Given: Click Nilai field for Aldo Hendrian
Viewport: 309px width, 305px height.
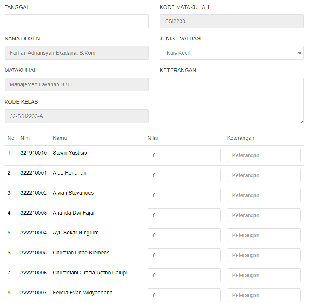Looking at the screenshot, I should (x=184, y=175).
